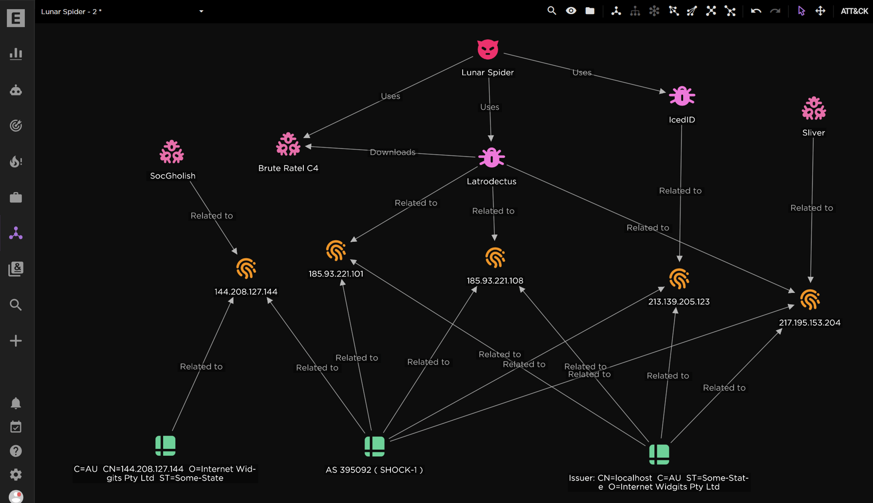
Task: Select the Latrodectus malware node
Action: point(491,158)
